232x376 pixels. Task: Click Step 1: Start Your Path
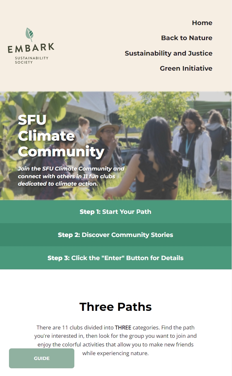tap(116, 212)
